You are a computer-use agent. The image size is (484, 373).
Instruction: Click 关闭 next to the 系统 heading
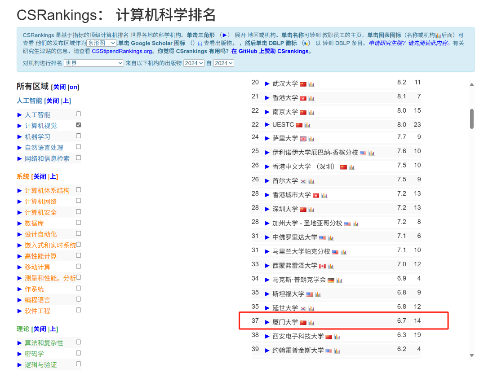(40, 177)
